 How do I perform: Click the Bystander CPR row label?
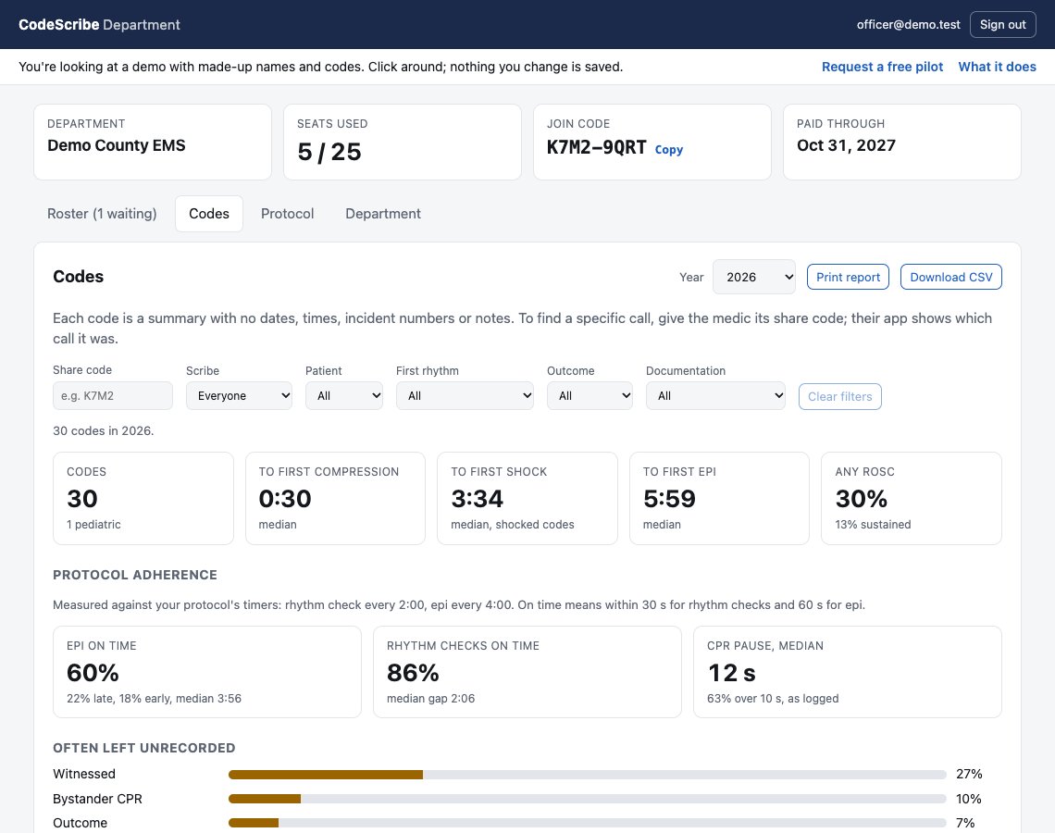pyautogui.click(x=97, y=799)
